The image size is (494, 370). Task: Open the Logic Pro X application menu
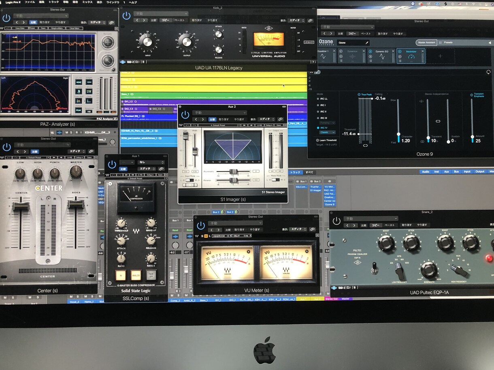click(x=13, y=2)
